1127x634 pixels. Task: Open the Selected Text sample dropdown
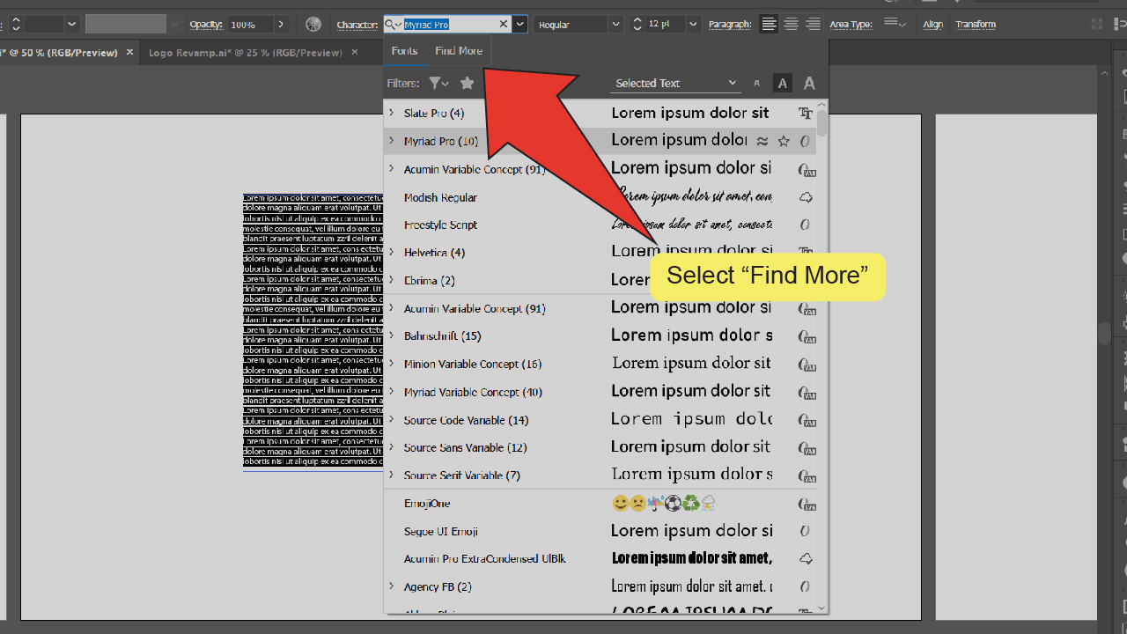[x=675, y=84]
